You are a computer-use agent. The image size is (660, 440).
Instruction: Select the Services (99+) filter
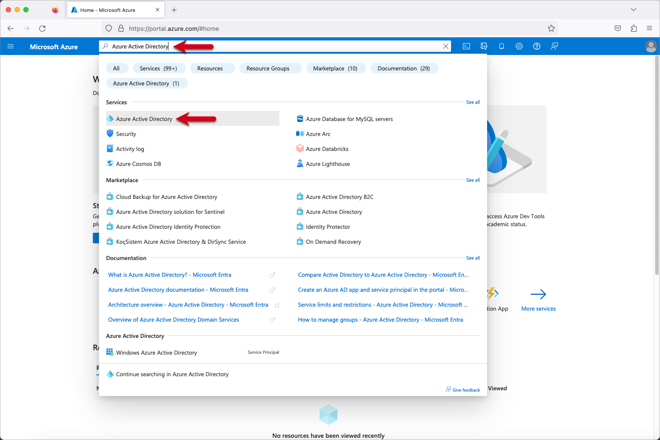click(159, 68)
